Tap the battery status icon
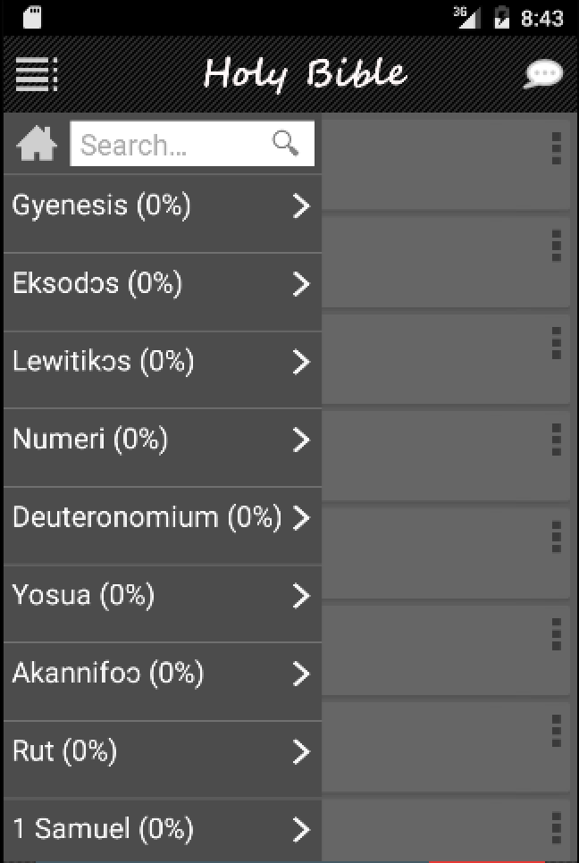This screenshot has width=579, height=863. (502, 17)
